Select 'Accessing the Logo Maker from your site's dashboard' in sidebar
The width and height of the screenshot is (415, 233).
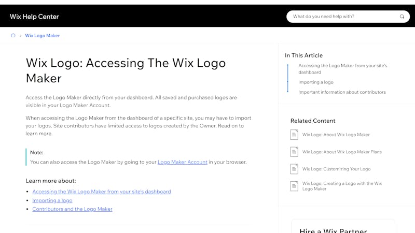pyautogui.click(x=343, y=69)
